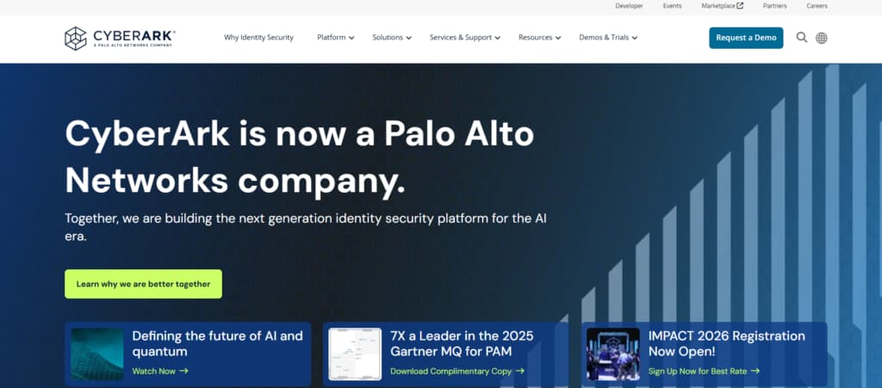Screen dimensions: 882x388
Task: Open the Solutions menu item
Action: pos(388,38)
